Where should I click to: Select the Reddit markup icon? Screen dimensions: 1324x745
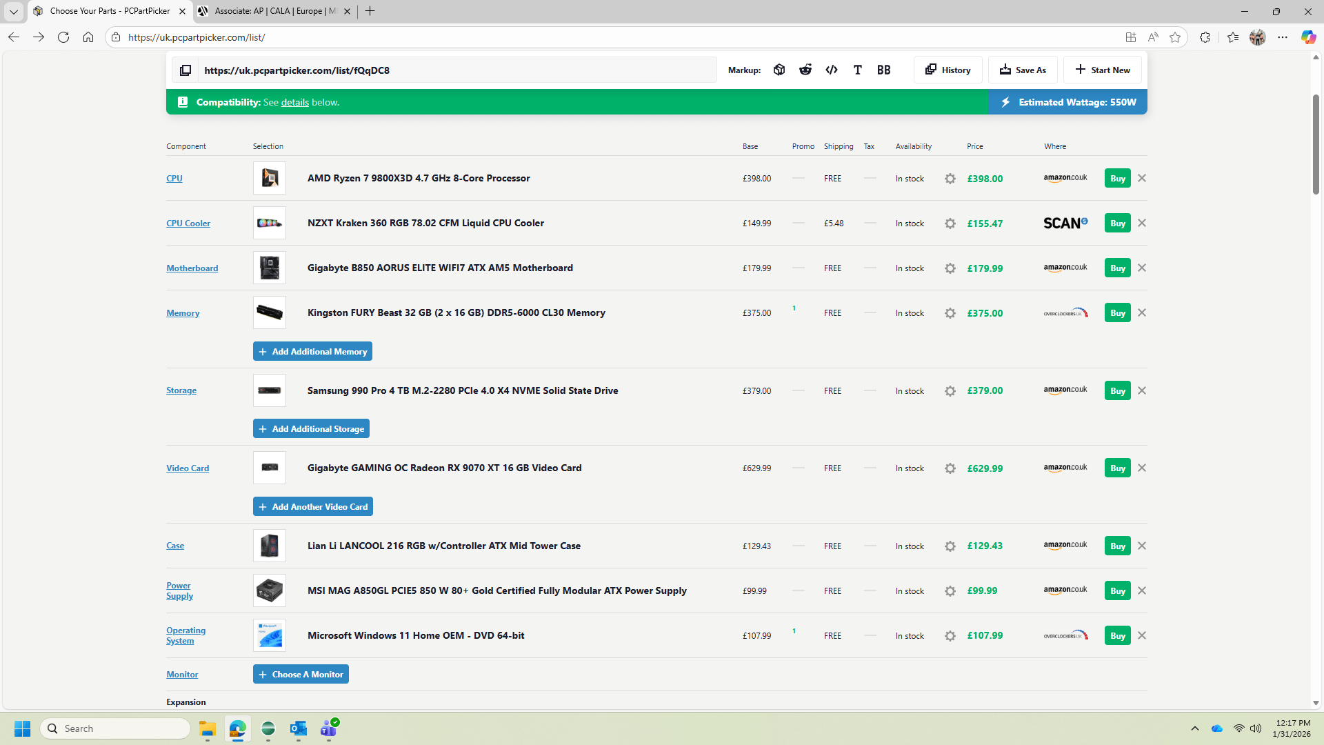click(x=805, y=70)
